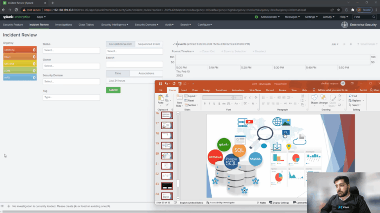Select slide 77 thumbnail in PowerPoint panel
The image size is (380, 213).
(167, 125)
